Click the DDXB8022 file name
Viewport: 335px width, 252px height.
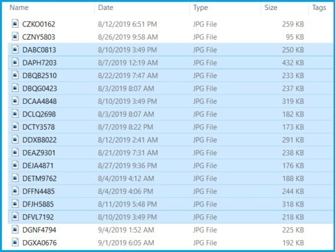pos(40,140)
